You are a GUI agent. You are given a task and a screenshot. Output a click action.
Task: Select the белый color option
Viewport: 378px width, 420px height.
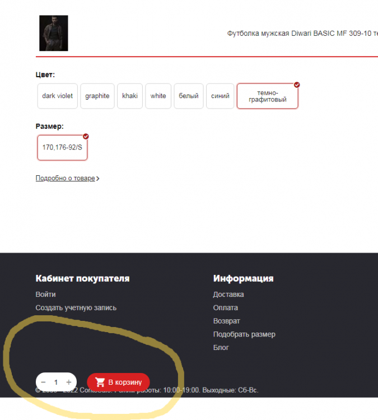click(x=189, y=96)
